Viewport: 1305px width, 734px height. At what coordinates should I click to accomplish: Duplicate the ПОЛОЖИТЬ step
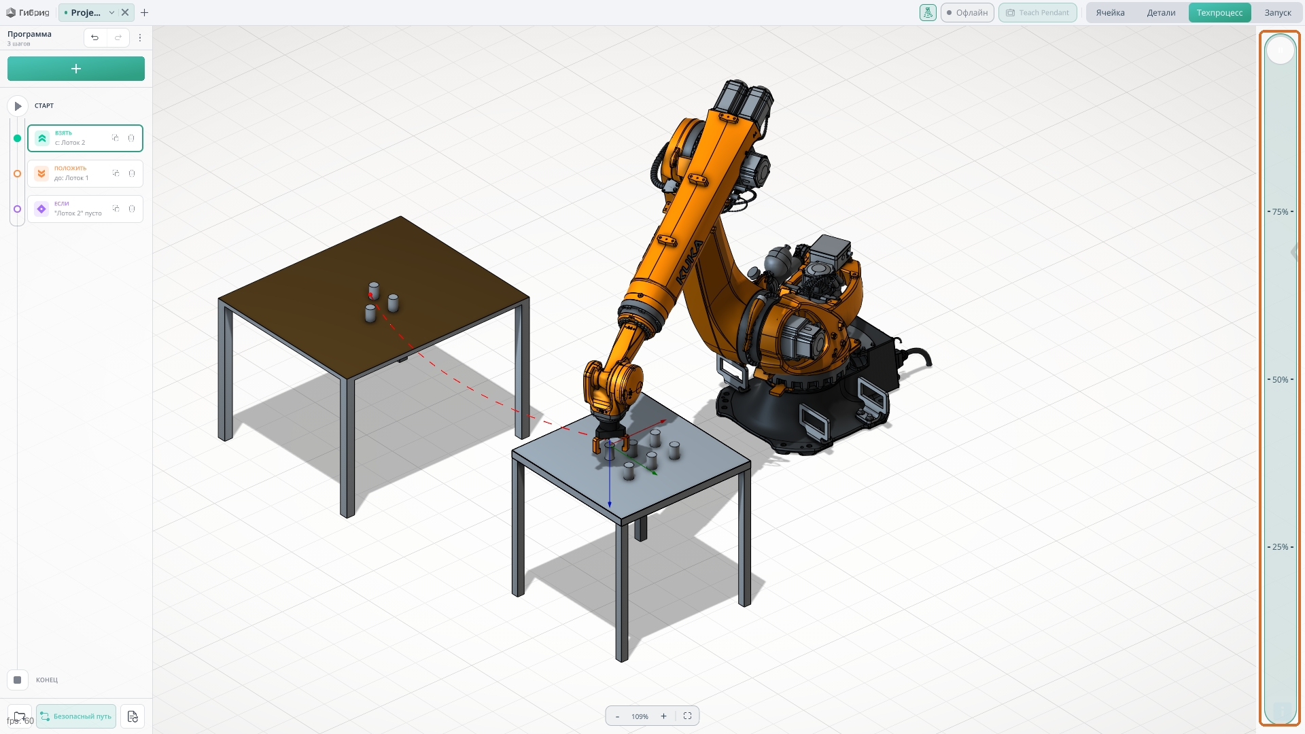[x=116, y=173]
